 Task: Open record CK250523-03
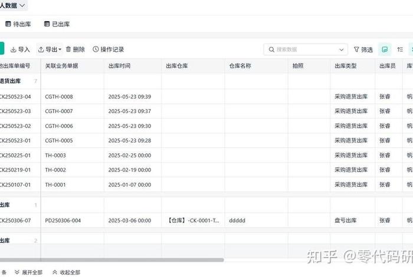[x=15, y=111]
